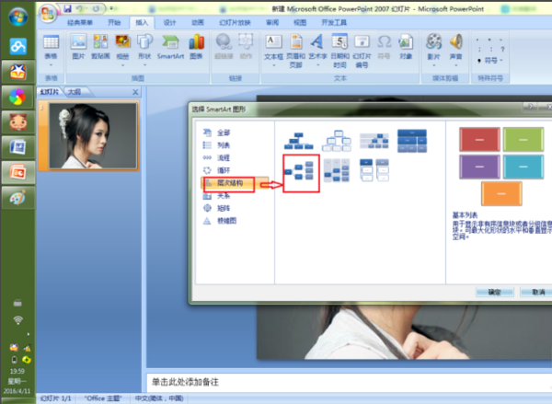Insert an object (对象)

coord(406,47)
